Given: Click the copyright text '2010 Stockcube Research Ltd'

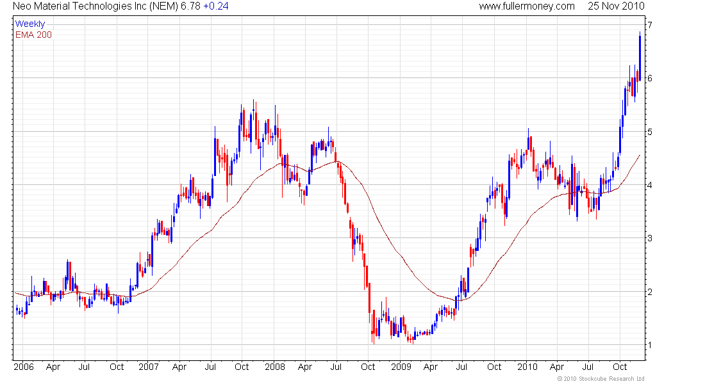Looking at the screenshot, I should [604, 379].
